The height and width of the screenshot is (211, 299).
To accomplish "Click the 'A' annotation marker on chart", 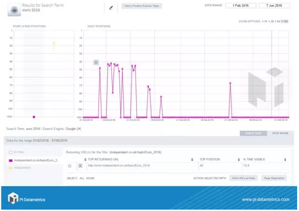I will click(96, 62).
